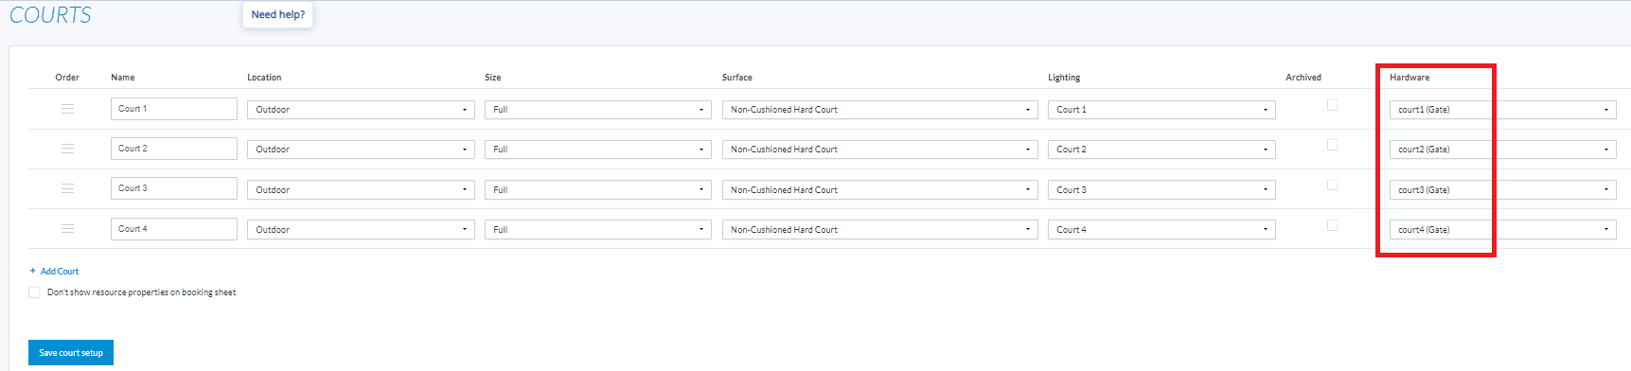
Task: Open the Need help? button
Action: [277, 14]
